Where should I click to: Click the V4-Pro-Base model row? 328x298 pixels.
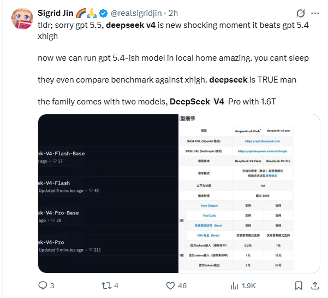coord(59,212)
